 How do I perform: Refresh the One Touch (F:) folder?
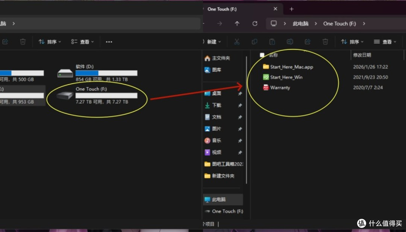[x=255, y=24]
